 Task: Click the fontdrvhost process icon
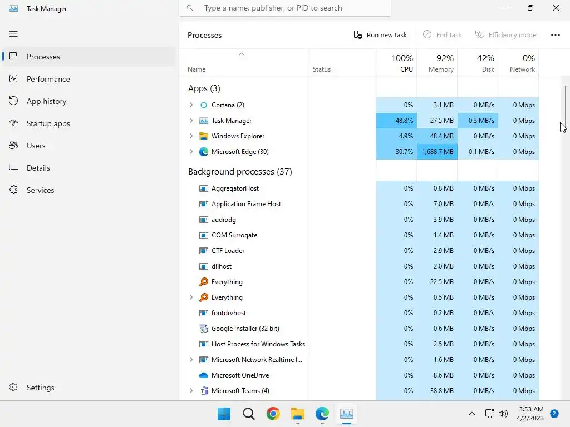204,313
